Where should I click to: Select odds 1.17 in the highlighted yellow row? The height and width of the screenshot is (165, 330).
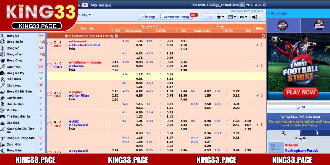[x=139, y=74]
